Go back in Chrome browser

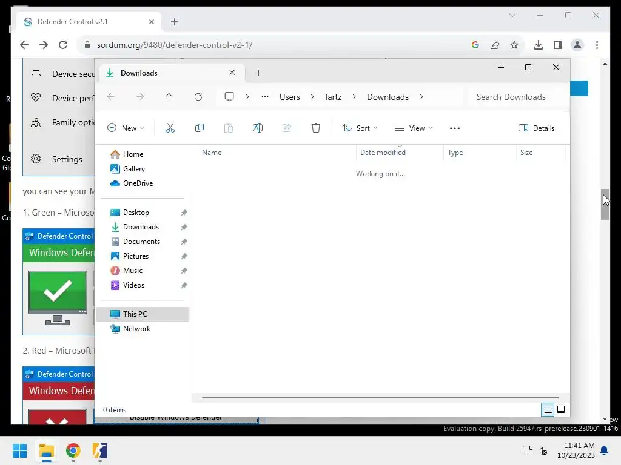pyautogui.click(x=24, y=45)
